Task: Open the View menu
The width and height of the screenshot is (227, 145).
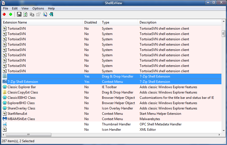Action: [25, 8]
